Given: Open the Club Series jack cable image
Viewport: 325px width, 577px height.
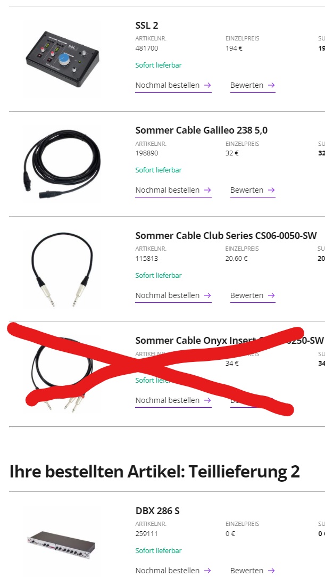Looking at the screenshot, I should pos(62,269).
